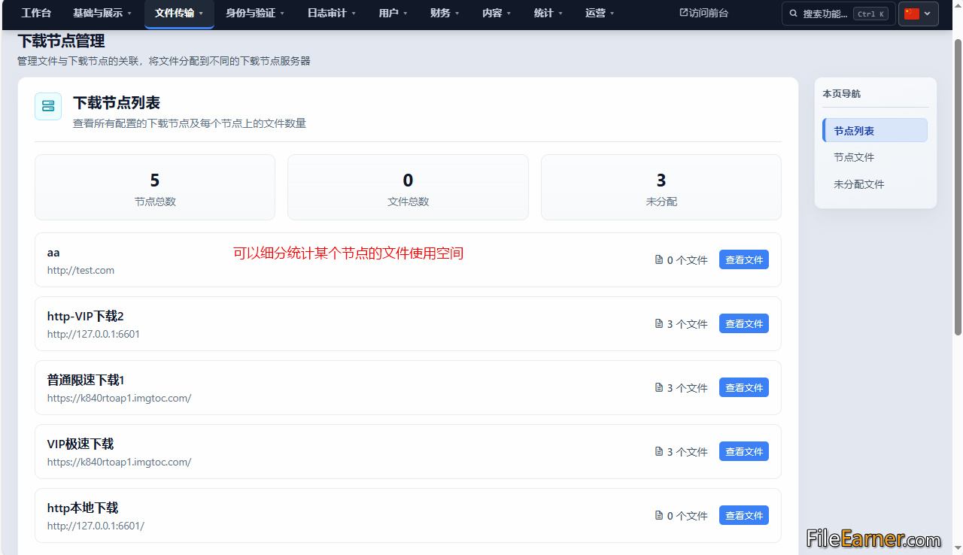963x555 pixels.
Task: Select 节点列表 in page navigation
Action: click(875, 131)
